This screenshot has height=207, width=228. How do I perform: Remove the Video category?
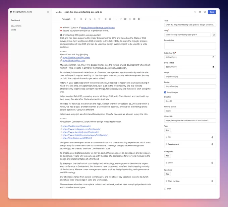(x=212, y=163)
